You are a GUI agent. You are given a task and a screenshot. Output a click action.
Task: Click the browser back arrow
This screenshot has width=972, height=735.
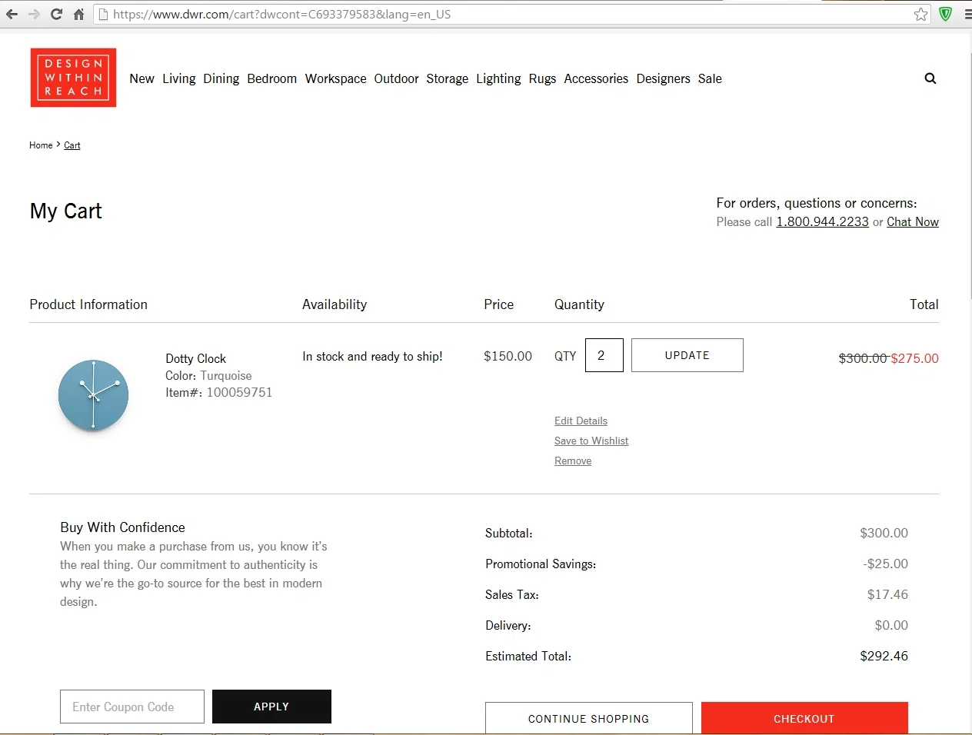click(12, 14)
